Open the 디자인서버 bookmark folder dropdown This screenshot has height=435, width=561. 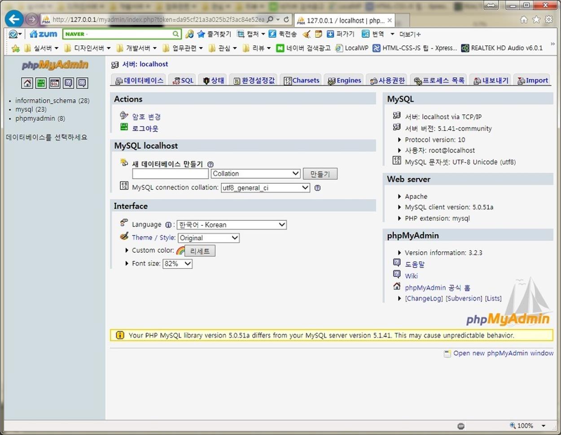click(88, 48)
